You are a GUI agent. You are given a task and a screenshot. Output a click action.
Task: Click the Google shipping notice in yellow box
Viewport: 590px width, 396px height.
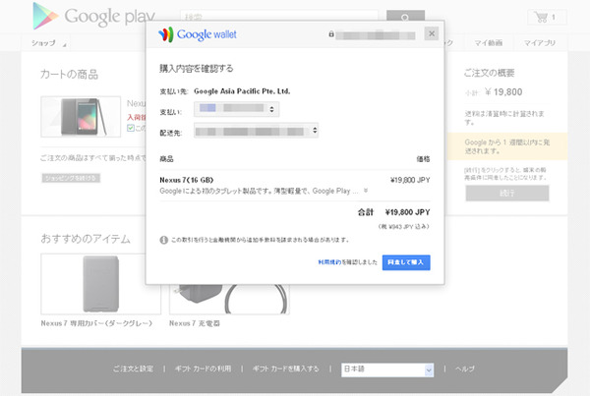pyautogui.click(x=506, y=146)
